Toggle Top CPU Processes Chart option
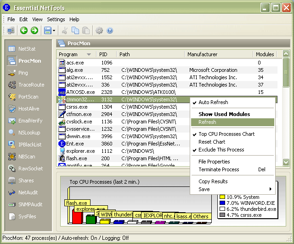The width and height of the screenshot is (294, 244). 232,134
